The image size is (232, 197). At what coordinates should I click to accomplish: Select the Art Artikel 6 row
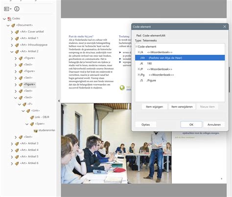(x=29, y=163)
